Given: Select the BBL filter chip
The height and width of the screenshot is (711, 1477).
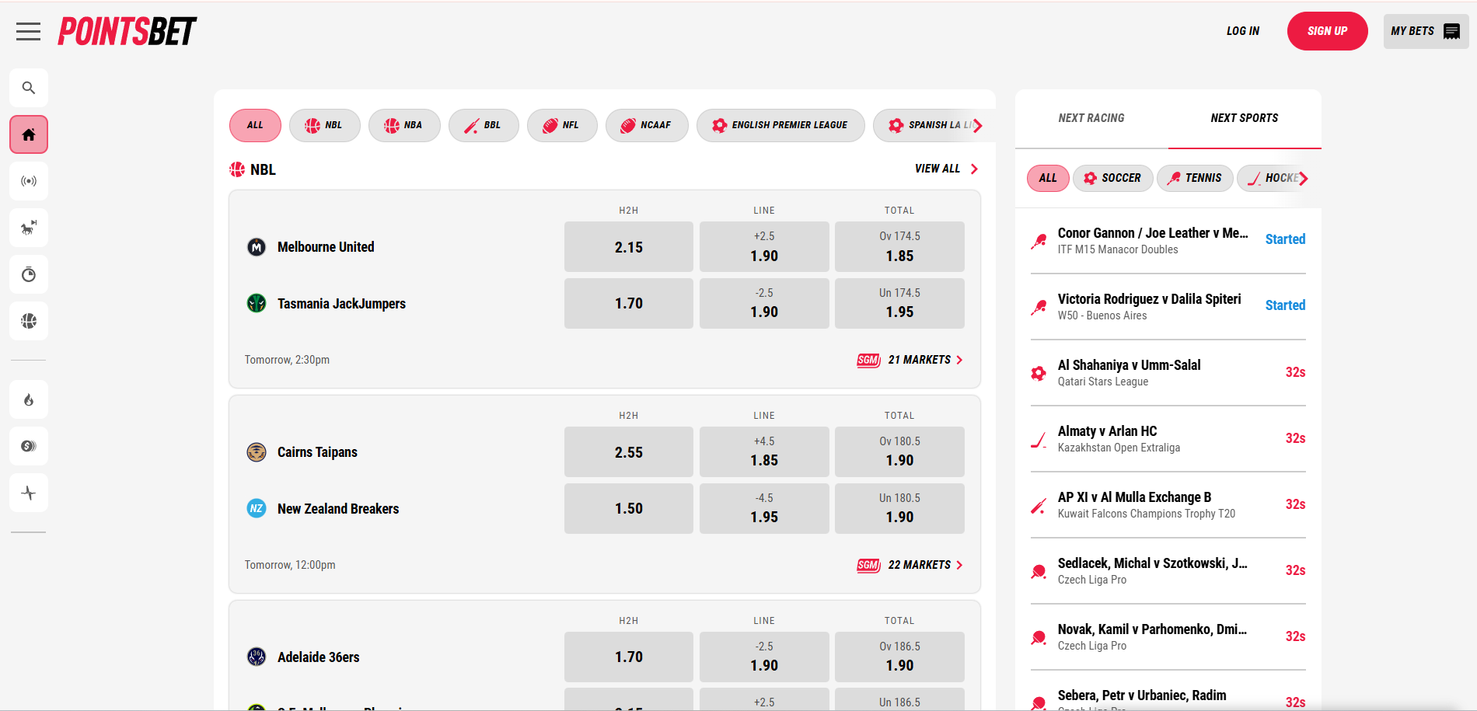Looking at the screenshot, I should tap(484, 125).
